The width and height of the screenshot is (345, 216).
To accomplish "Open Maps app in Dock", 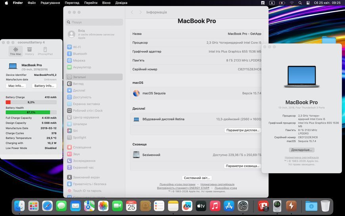I will tap(89, 206).
